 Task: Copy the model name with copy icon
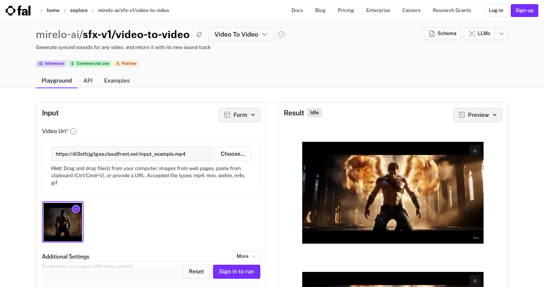click(199, 35)
